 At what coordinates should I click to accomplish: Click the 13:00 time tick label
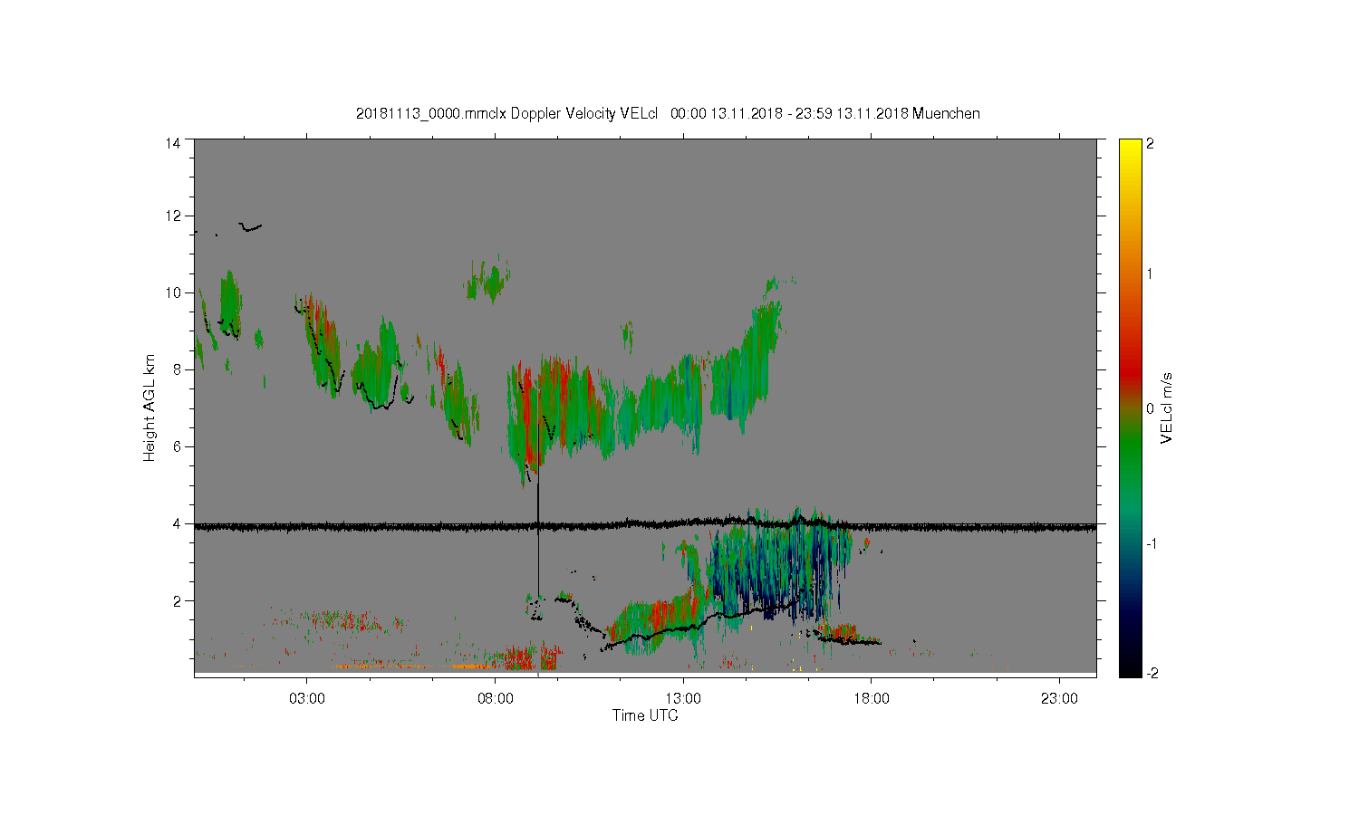coord(683,699)
